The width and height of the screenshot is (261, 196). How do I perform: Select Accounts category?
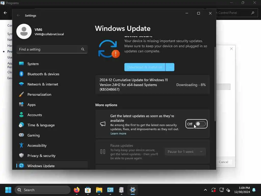52,115
